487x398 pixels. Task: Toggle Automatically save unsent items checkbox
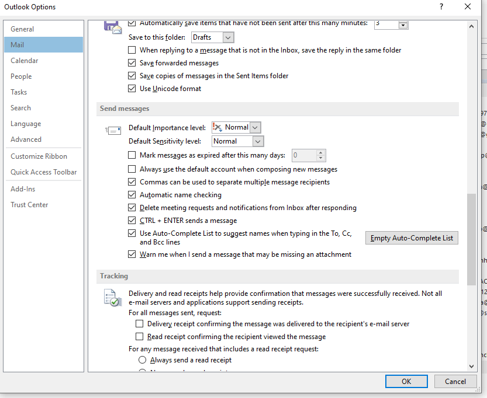[132, 23]
